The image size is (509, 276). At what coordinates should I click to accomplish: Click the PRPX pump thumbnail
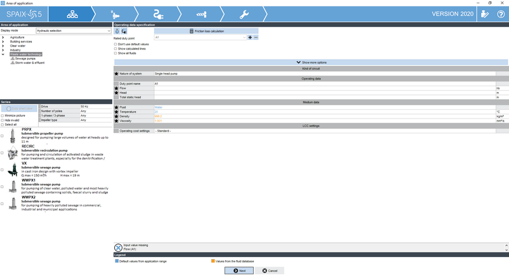coord(12,136)
